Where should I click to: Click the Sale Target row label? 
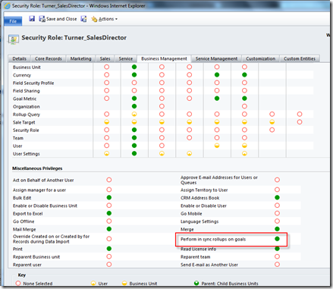coord(24,122)
